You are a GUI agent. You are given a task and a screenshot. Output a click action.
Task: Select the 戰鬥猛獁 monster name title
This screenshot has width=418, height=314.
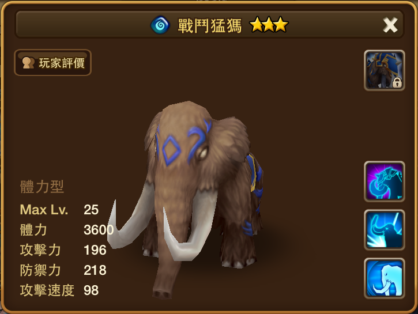point(210,25)
